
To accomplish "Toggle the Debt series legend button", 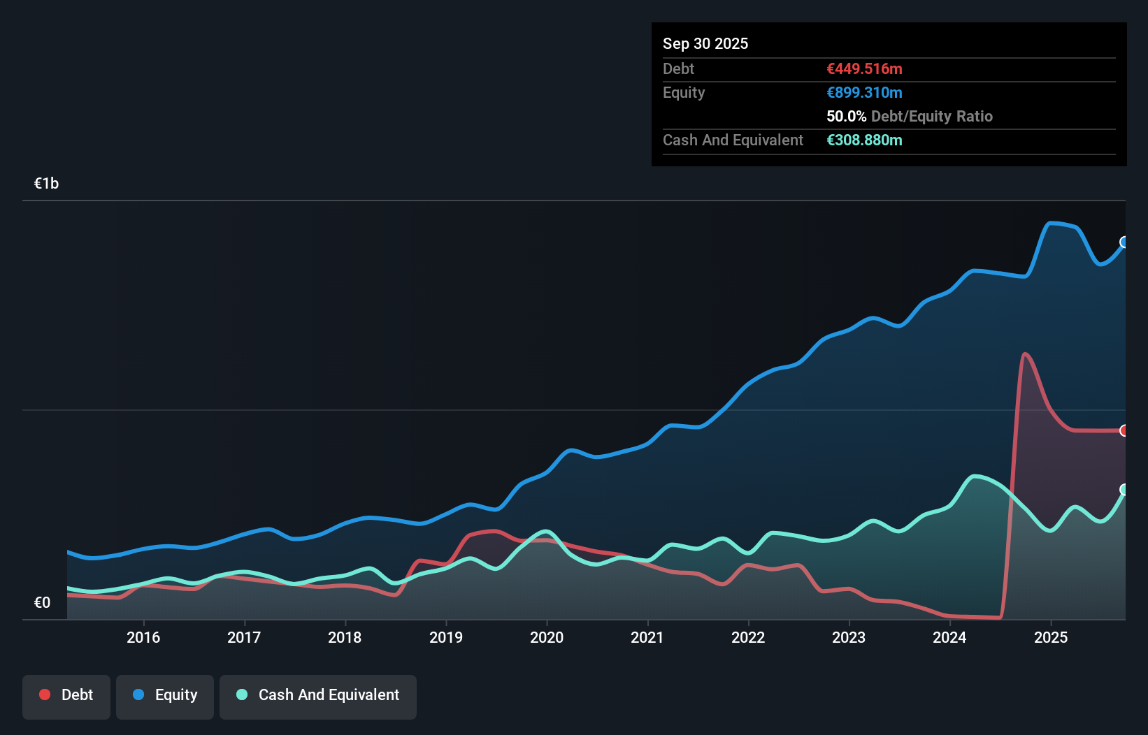I will [66, 697].
